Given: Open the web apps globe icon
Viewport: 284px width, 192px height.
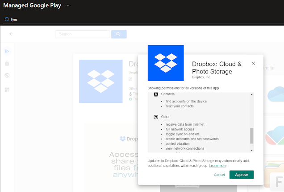Looking at the screenshot, I should pos(7,75).
